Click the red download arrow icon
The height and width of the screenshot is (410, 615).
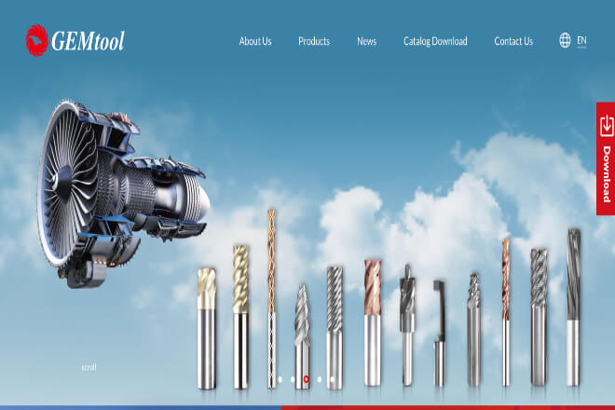click(607, 126)
